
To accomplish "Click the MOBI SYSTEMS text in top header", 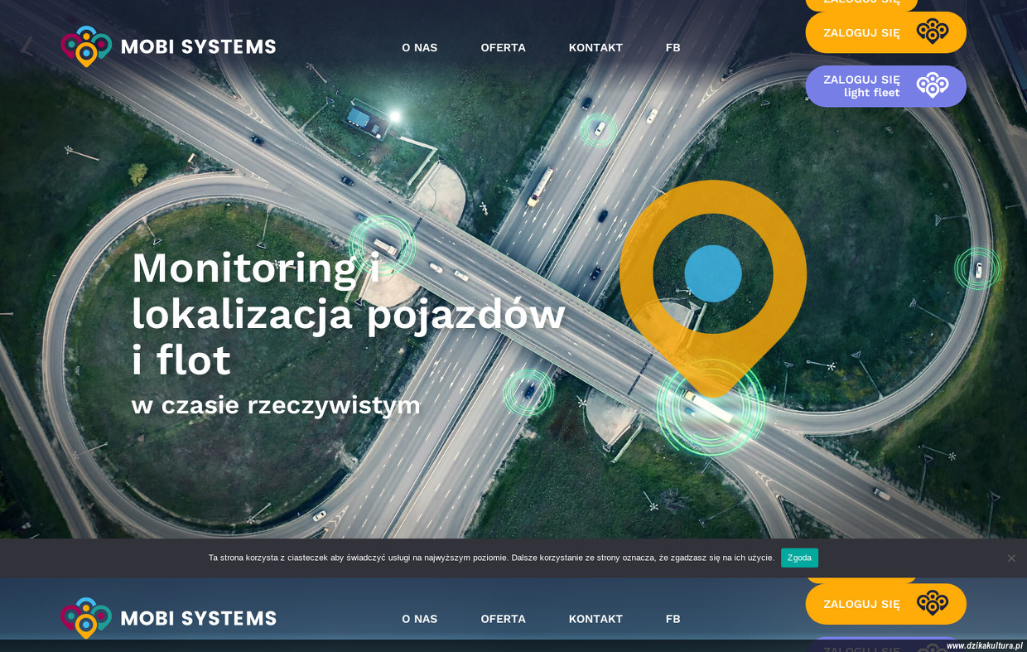I will 198,47.
